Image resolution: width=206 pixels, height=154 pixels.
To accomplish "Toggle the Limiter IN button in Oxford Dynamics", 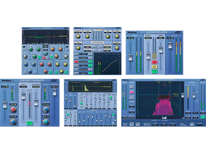I will coord(90,65).
